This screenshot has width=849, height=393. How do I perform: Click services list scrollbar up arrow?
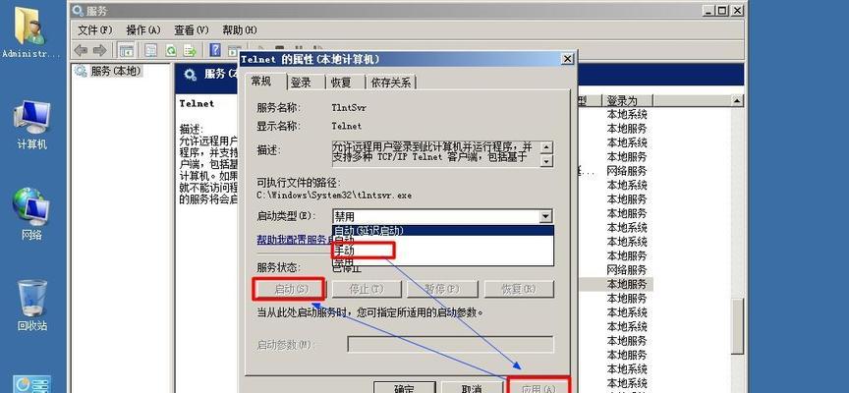coord(737,100)
